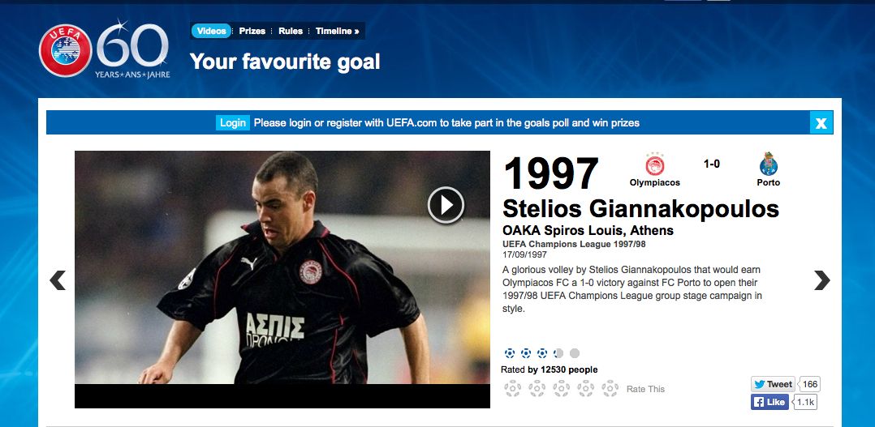Advance to the next goal with right arrow
The image size is (875, 427).
tap(821, 280)
